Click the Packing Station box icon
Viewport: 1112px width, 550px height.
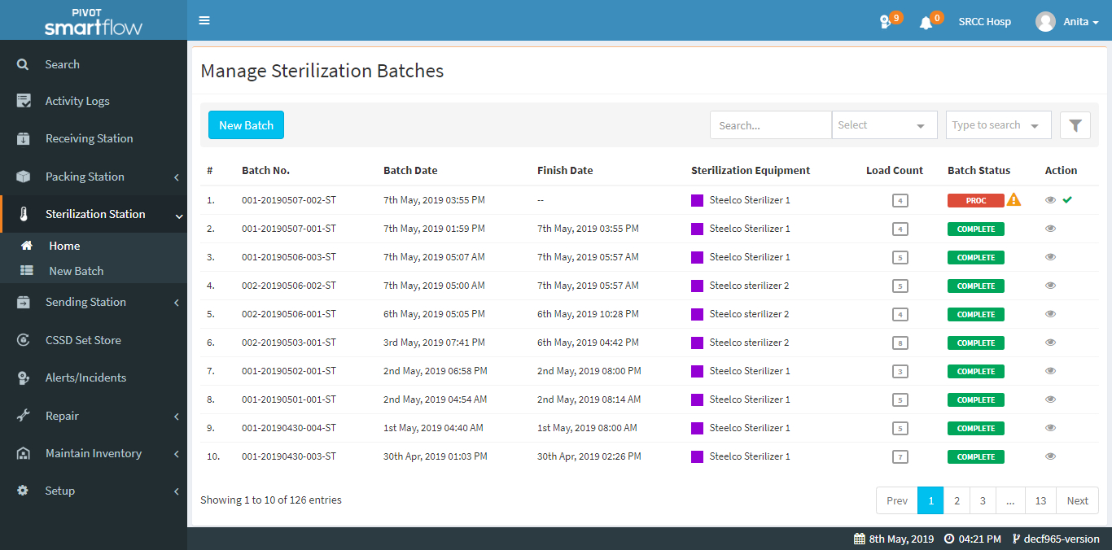pos(24,177)
